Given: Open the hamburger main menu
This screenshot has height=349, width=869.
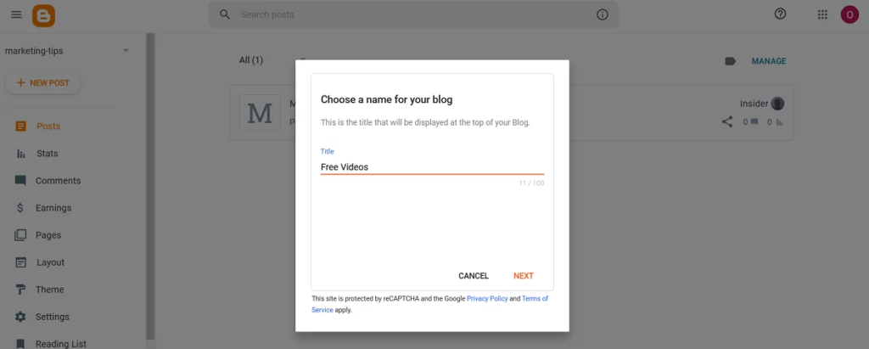Looking at the screenshot, I should click(16, 14).
